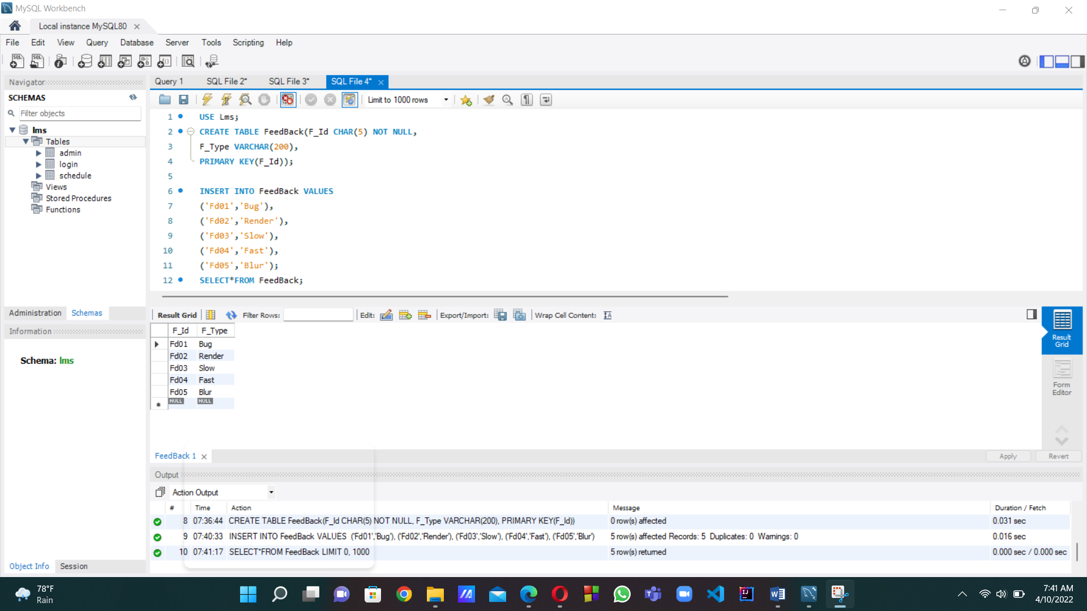Open Google Chrome from the taskbar
This screenshot has width=1087, height=611.
coord(404,594)
